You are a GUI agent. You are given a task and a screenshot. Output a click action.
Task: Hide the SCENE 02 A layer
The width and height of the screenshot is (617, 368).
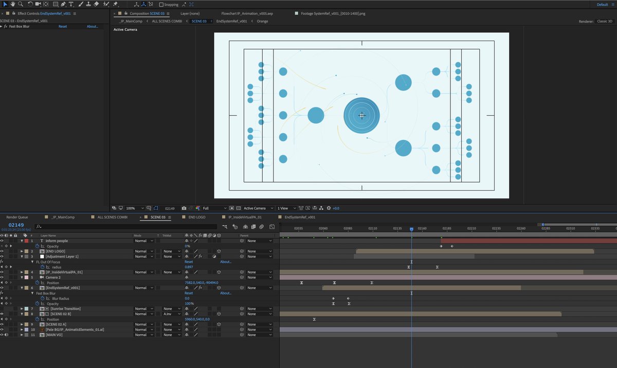[2, 324]
